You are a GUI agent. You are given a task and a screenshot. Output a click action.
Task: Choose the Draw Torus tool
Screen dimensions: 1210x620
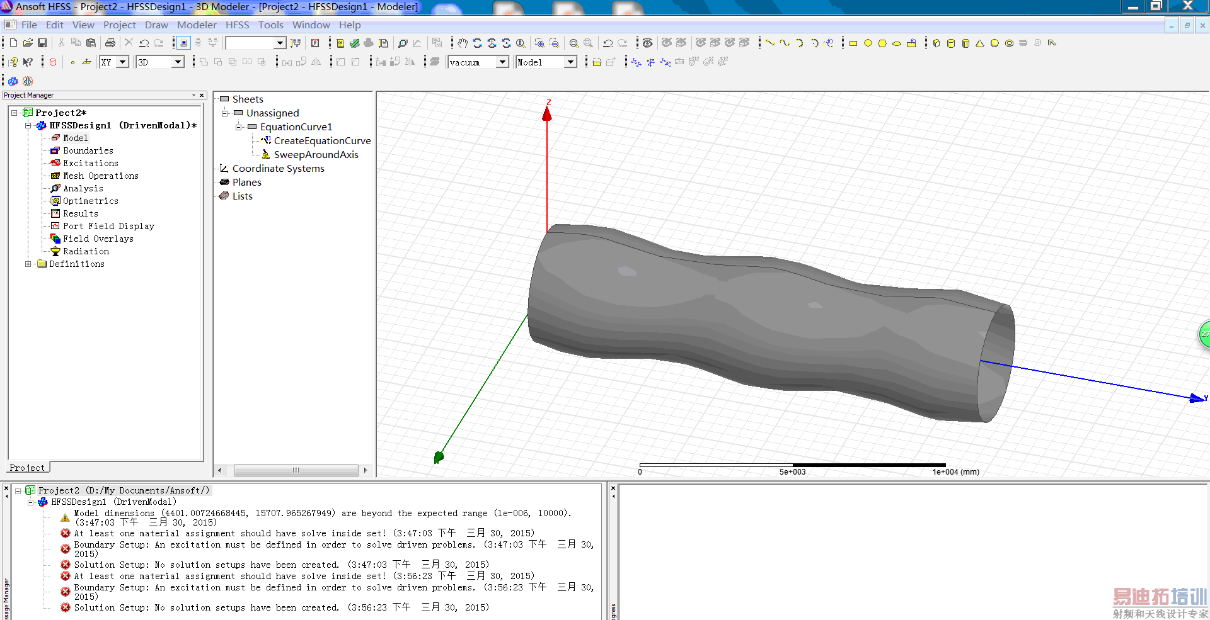1009,43
